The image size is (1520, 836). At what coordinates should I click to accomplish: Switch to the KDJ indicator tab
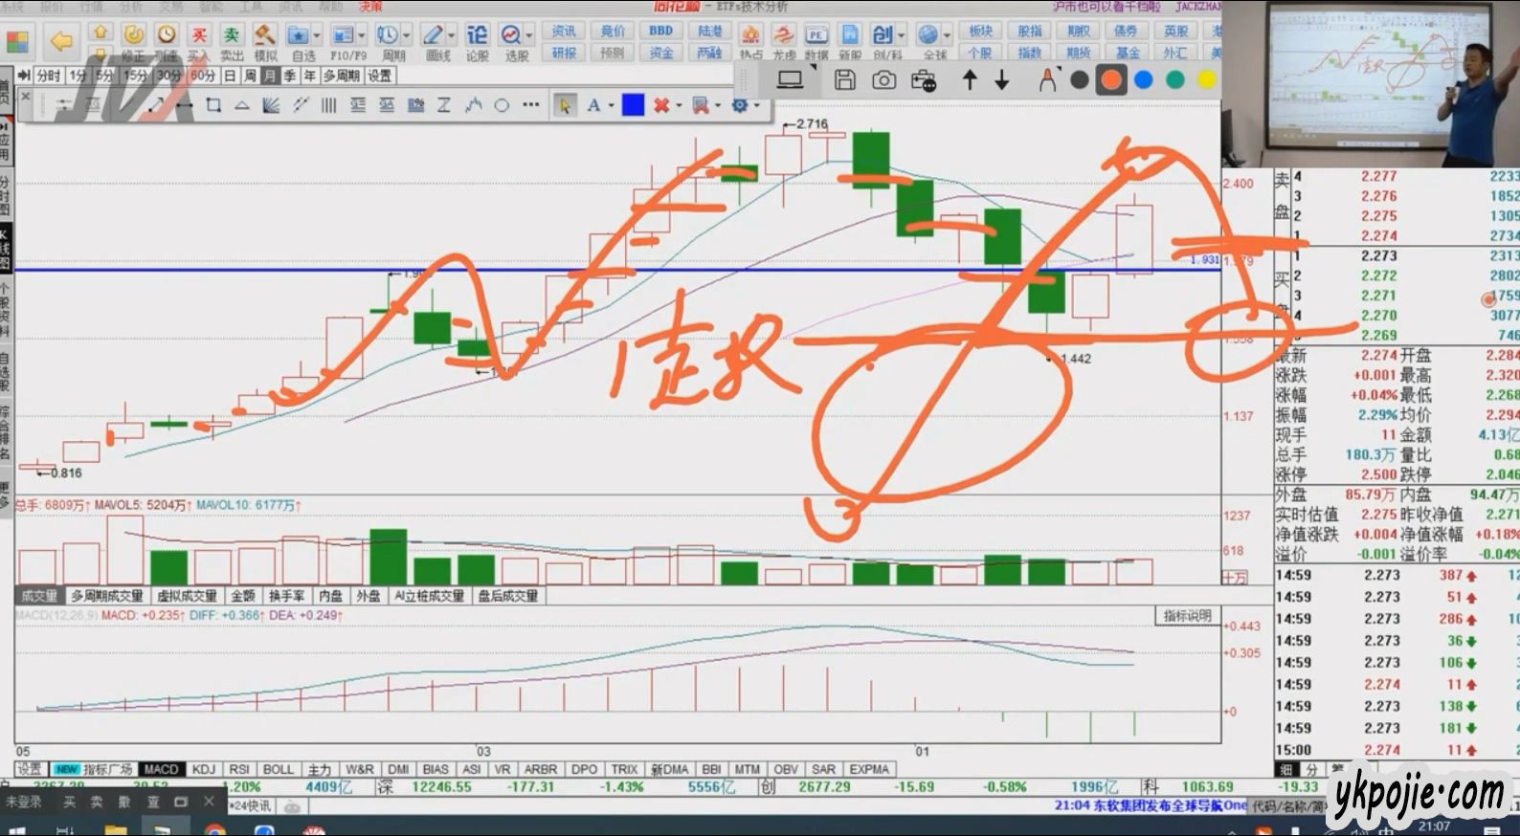tap(204, 769)
